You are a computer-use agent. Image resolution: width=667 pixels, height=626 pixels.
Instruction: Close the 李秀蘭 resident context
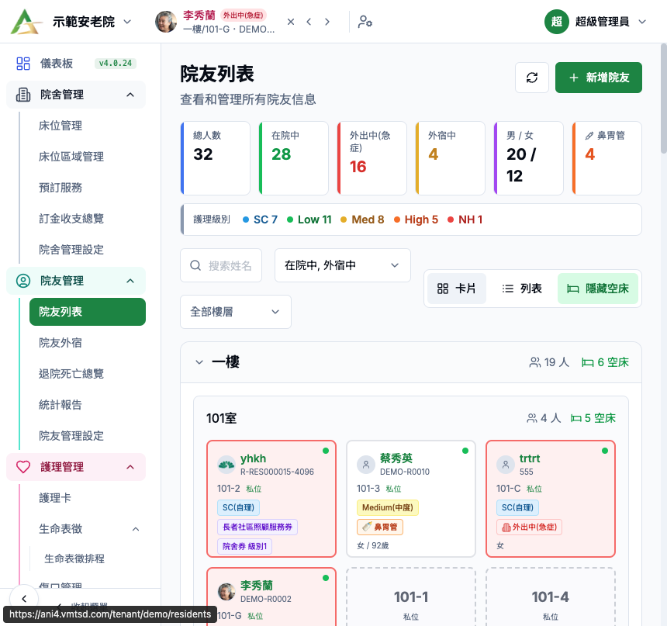[x=291, y=22]
